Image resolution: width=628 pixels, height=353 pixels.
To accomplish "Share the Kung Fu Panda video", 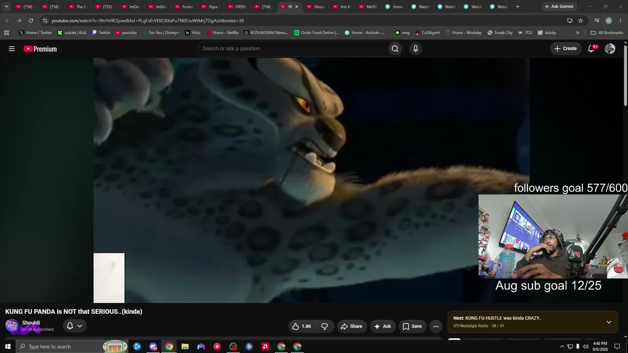I will point(351,327).
